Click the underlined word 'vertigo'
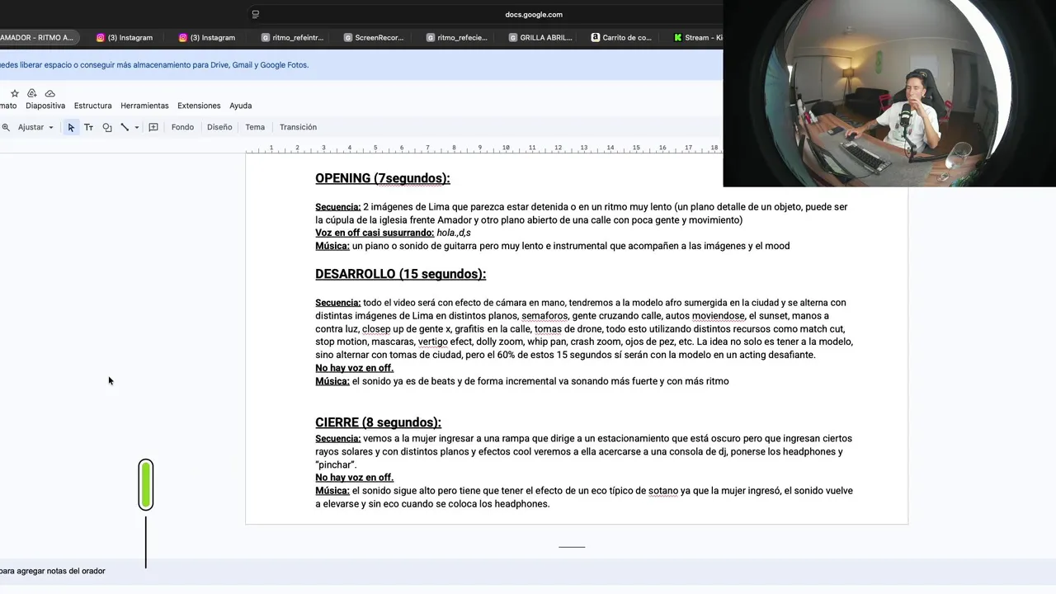 click(432, 342)
